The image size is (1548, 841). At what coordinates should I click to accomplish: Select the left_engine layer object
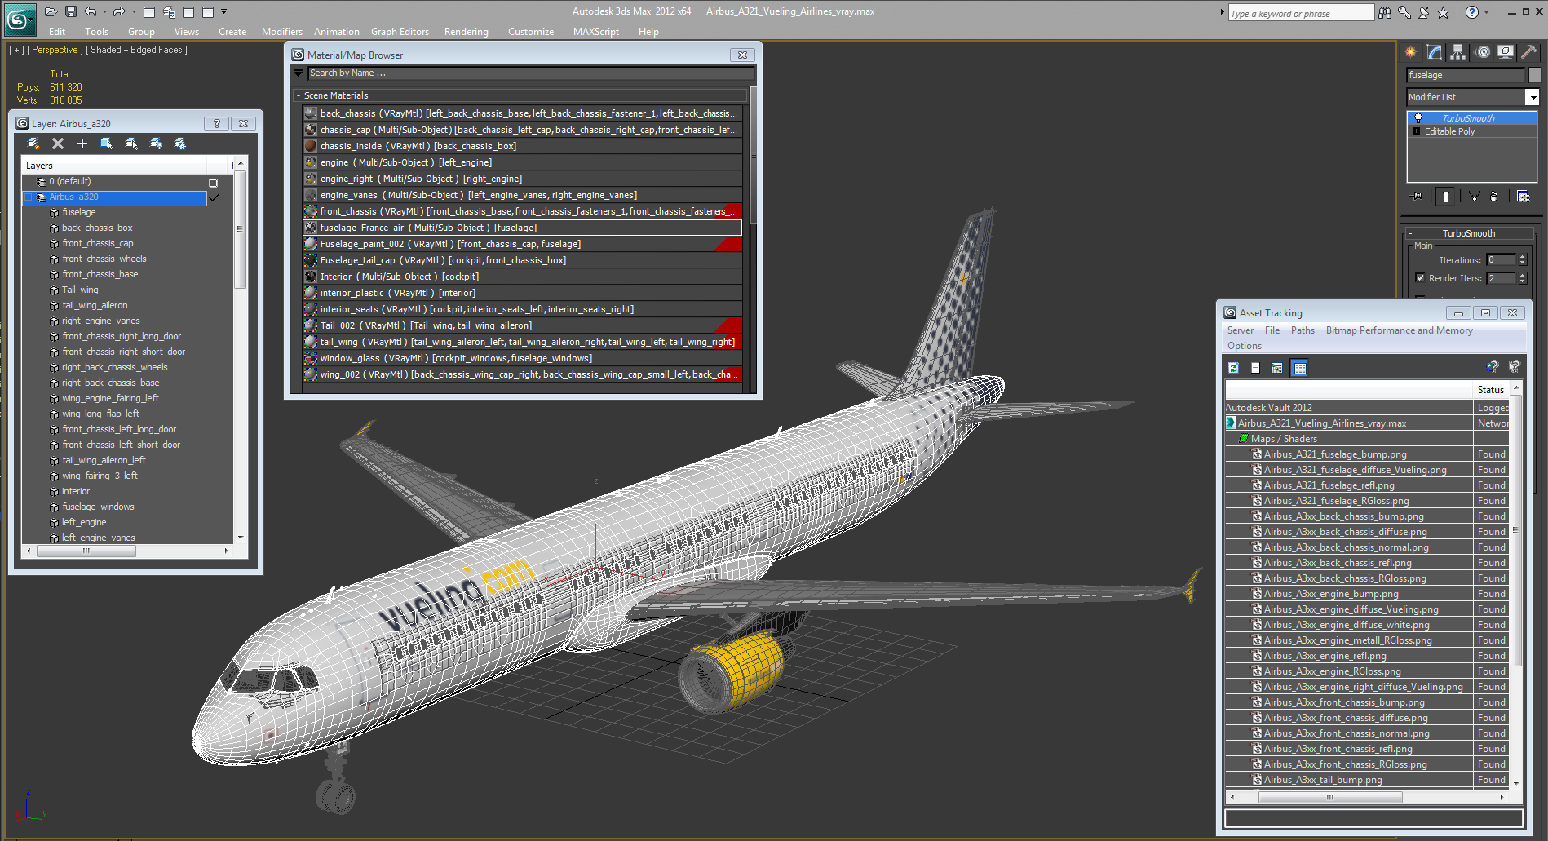(x=84, y=522)
